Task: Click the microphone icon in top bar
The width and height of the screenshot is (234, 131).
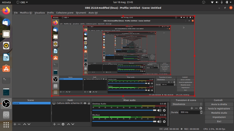Action: 222,2
